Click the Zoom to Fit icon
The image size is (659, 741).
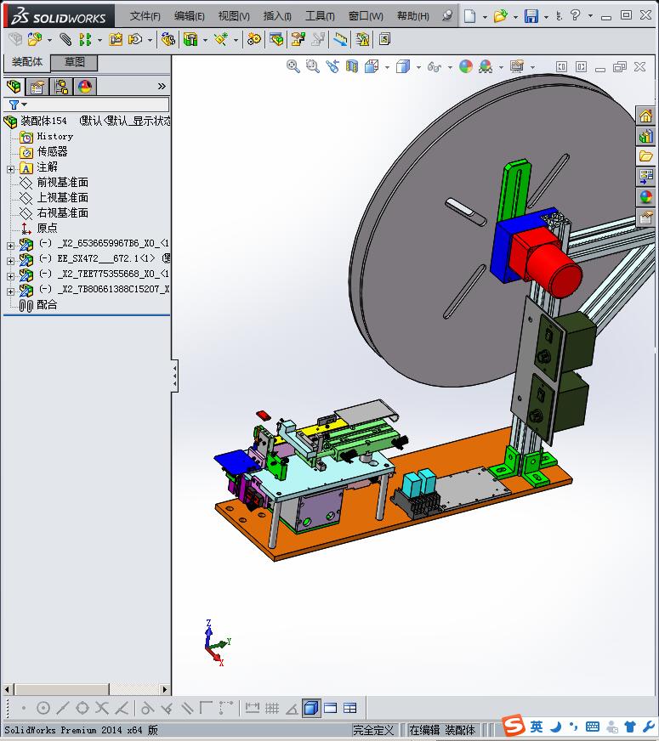293,66
